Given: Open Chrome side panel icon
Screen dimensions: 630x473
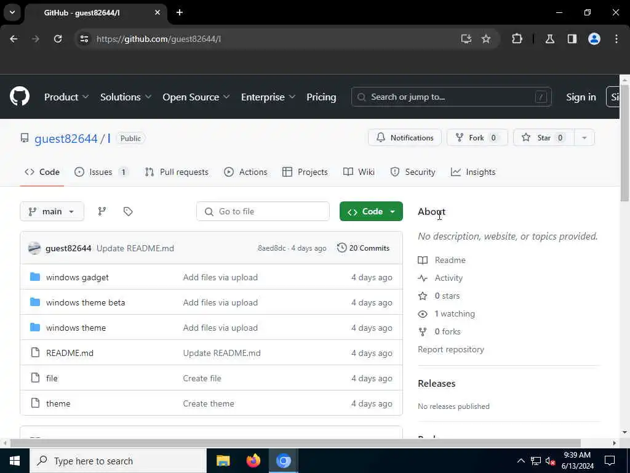Looking at the screenshot, I should click(x=572, y=39).
